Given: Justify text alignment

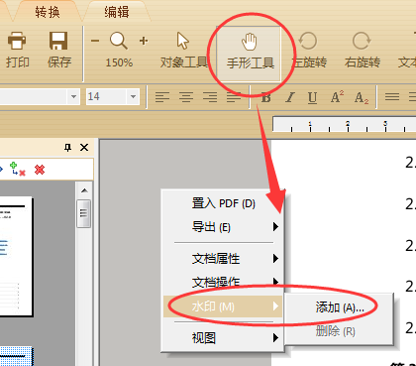Looking at the screenshot, I should (234, 97).
